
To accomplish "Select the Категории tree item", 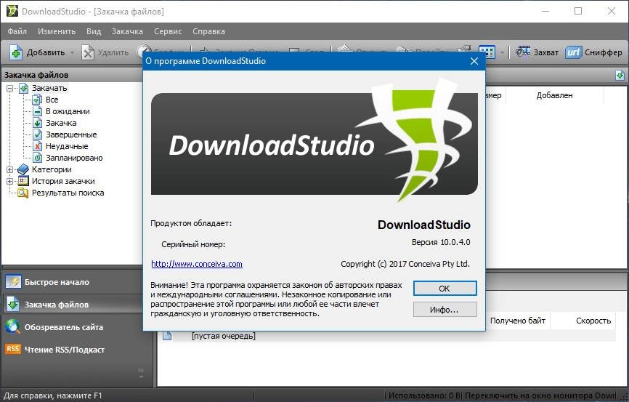I will 52,169.
